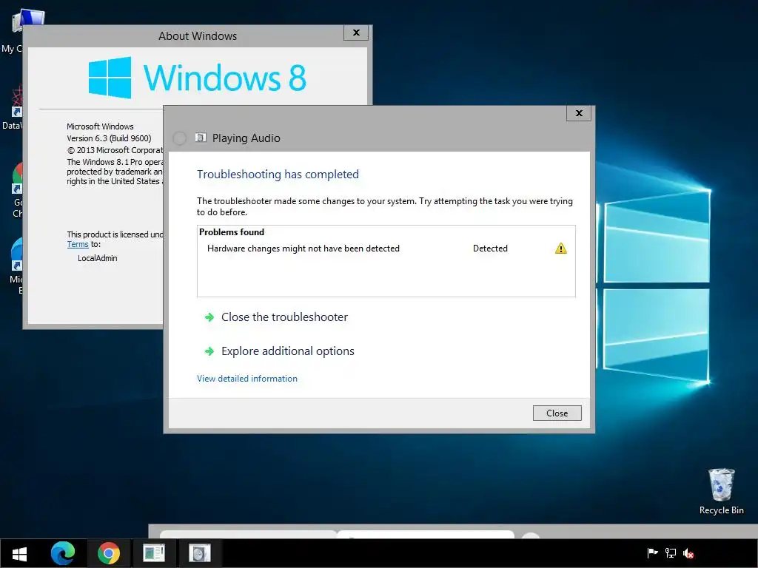Select the Hardware changes might not have been detected row
This screenshot has height=568, width=758.
[x=386, y=248]
